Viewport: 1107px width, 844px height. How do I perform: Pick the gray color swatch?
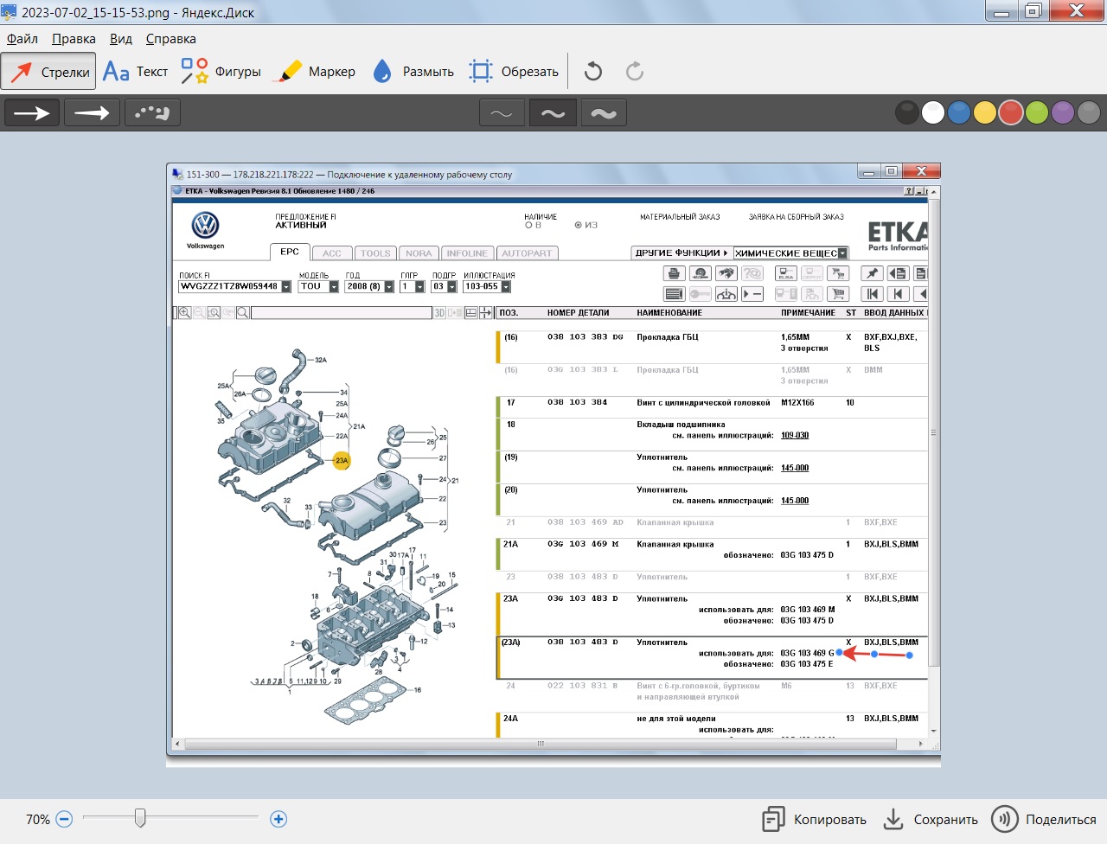click(x=1089, y=112)
